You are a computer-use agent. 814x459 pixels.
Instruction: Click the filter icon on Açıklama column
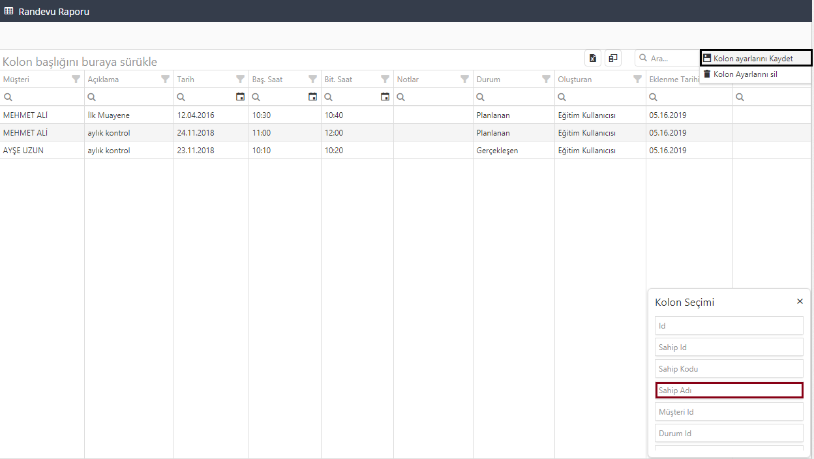tap(166, 79)
